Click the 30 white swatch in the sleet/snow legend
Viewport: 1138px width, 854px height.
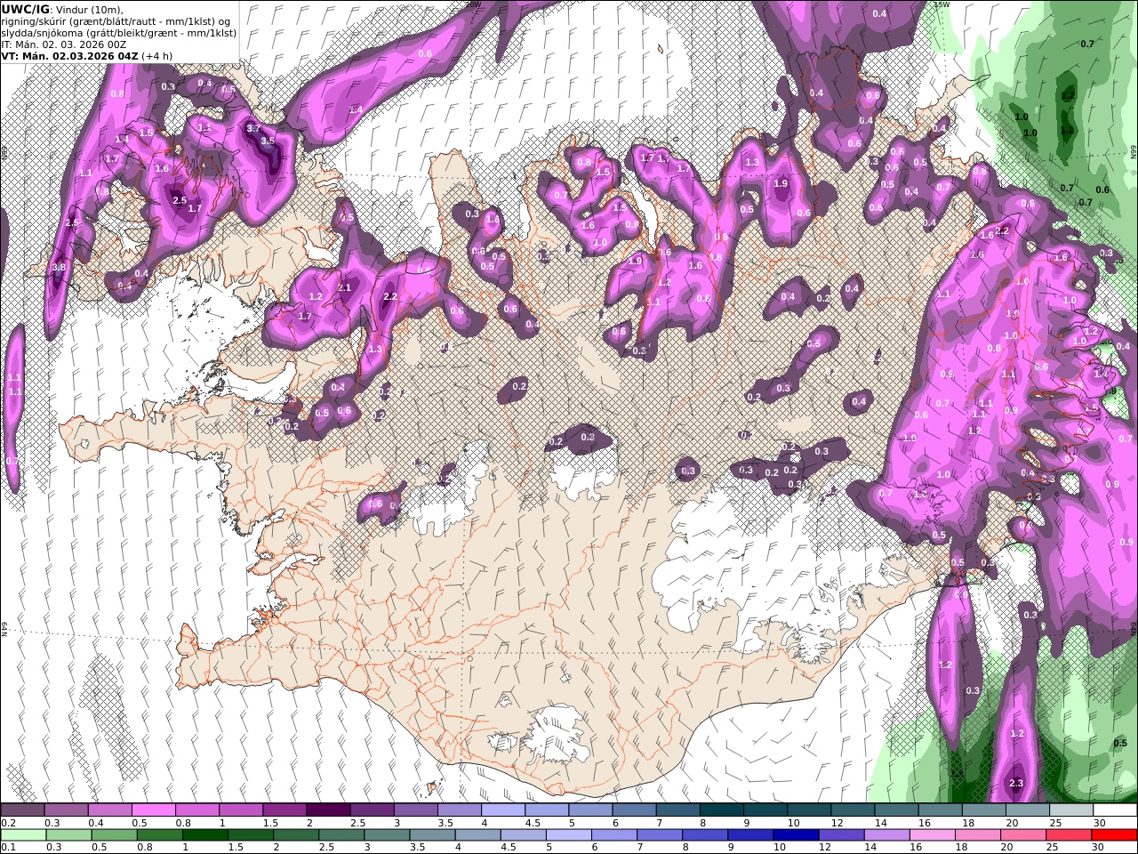(1115, 810)
